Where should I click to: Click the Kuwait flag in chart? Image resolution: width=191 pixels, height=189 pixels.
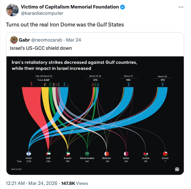point(68,154)
